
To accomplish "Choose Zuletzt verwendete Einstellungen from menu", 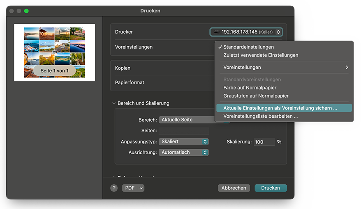I will [x=261, y=55].
